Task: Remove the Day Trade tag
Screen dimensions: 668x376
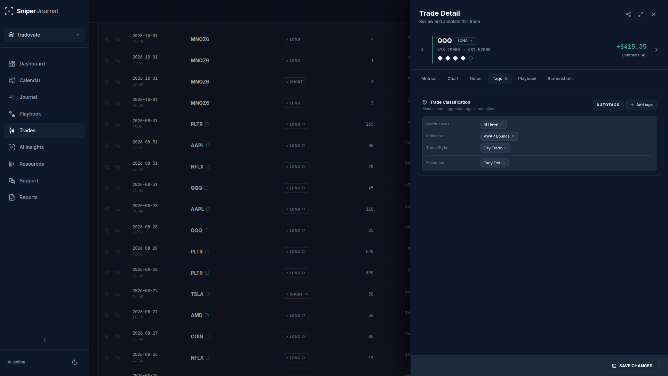Action: 505,148
